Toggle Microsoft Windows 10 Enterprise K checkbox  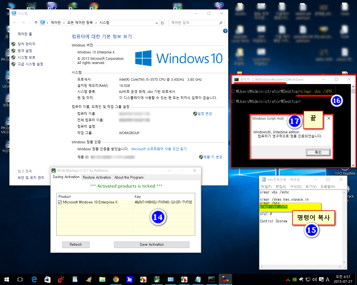60,202
